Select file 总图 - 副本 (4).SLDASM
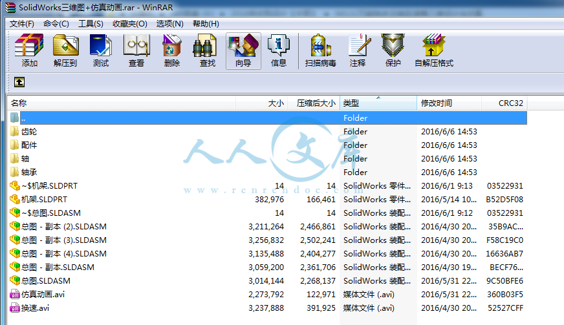This screenshot has height=325, width=564. [63, 254]
